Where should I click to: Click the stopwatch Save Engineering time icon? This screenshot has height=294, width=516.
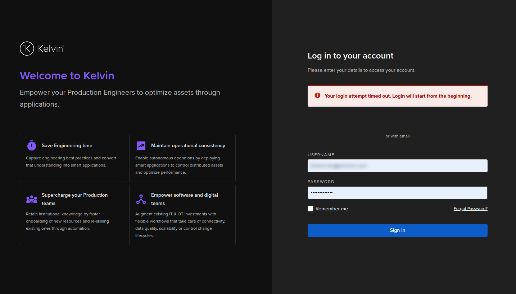point(32,145)
